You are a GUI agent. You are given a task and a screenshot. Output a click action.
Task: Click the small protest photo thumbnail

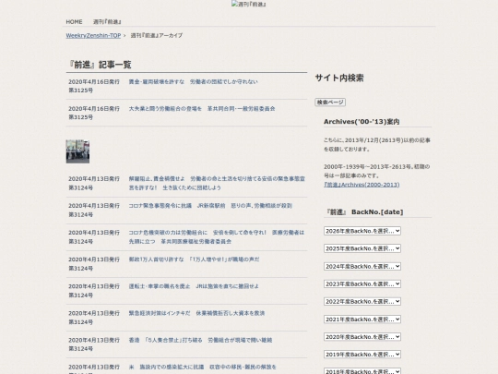coord(77,151)
